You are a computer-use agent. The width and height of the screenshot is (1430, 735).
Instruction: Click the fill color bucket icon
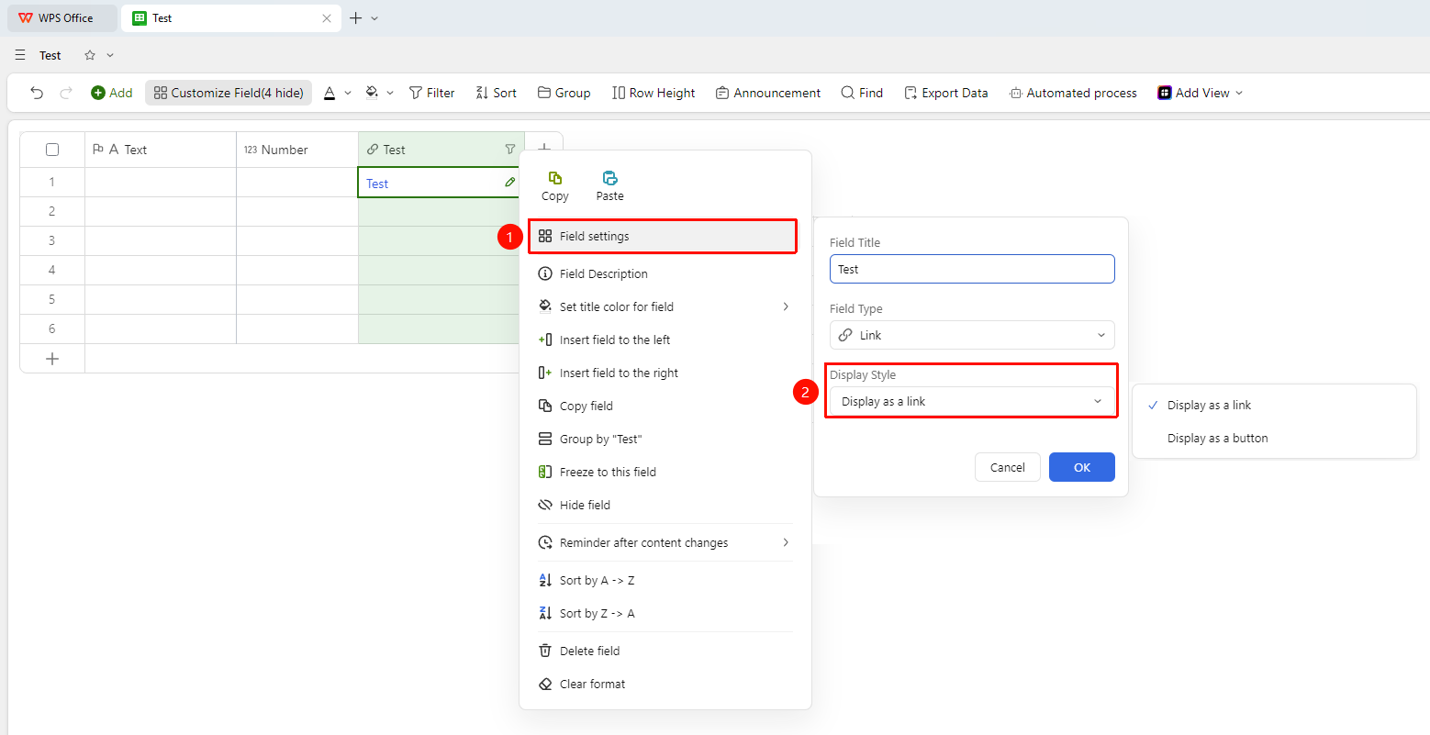pos(372,93)
